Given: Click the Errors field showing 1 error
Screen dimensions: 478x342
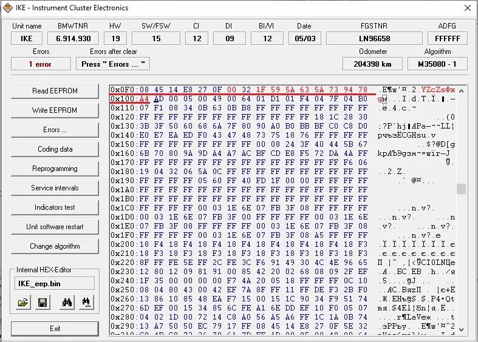Looking at the screenshot, I should tap(41, 64).
